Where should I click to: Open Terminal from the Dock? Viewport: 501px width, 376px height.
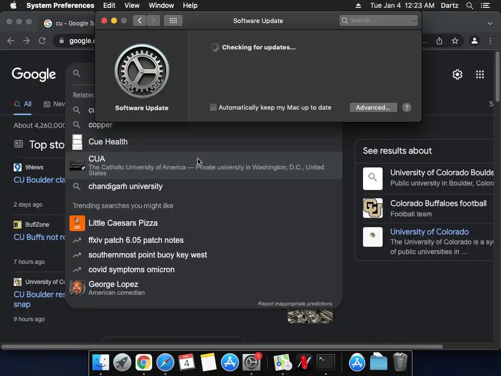(325, 362)
